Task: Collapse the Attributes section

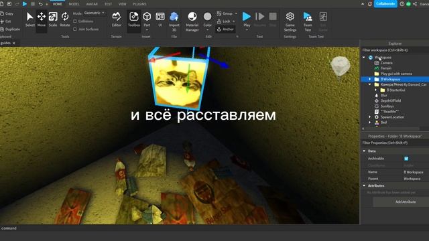Action: [364, 185]
